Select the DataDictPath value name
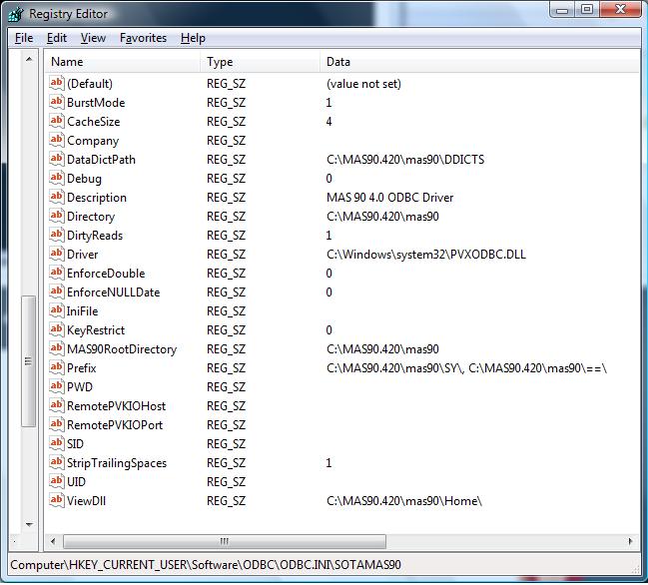Screen dimensions: 648x585 click(x=101, y=160)
